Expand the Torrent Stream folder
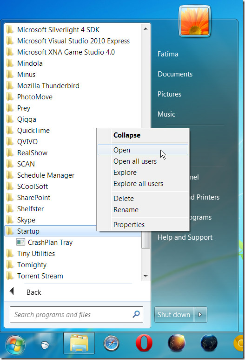 (40, 276)
